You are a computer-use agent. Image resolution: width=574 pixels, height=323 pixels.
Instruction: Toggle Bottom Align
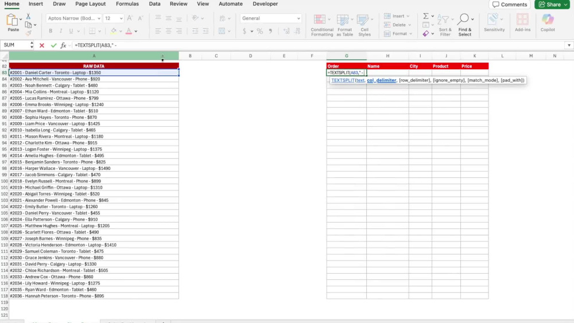click(179, 18)
